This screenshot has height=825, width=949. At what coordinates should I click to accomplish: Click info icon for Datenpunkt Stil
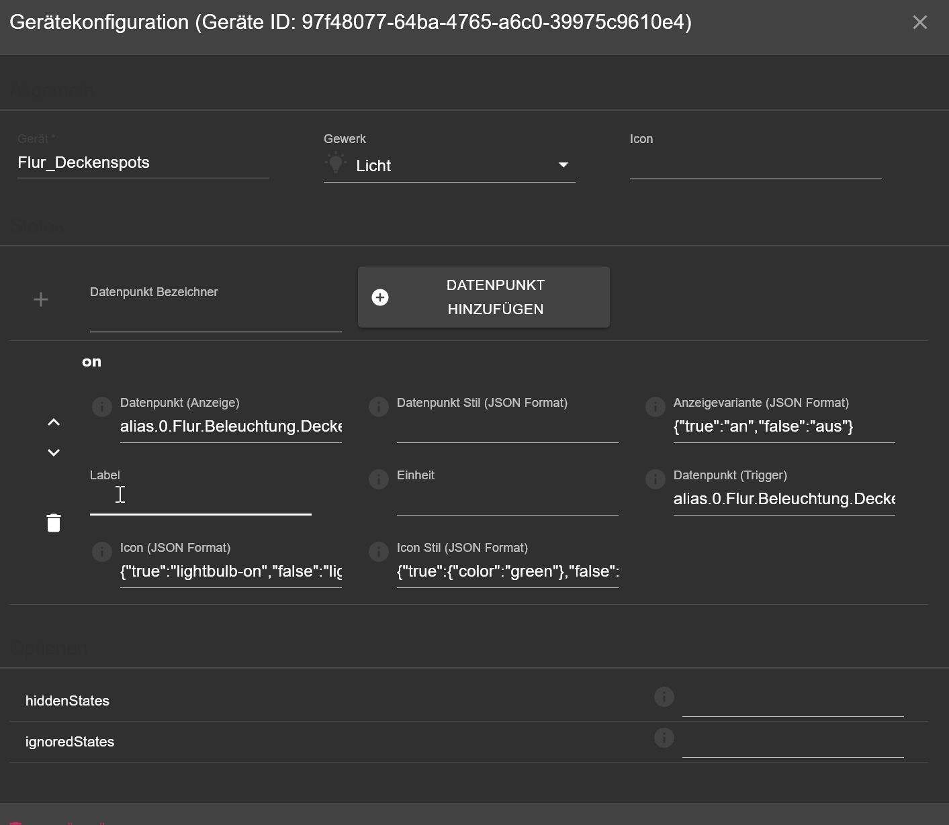pyautogui.click(x=379, y=406)
